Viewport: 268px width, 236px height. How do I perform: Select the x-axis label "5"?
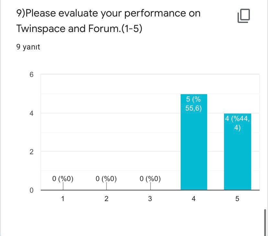(x=237, y=198)
